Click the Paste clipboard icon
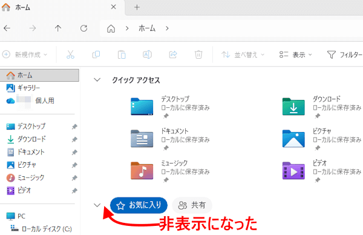Viewport: 363px width, 235px height. 122,55
